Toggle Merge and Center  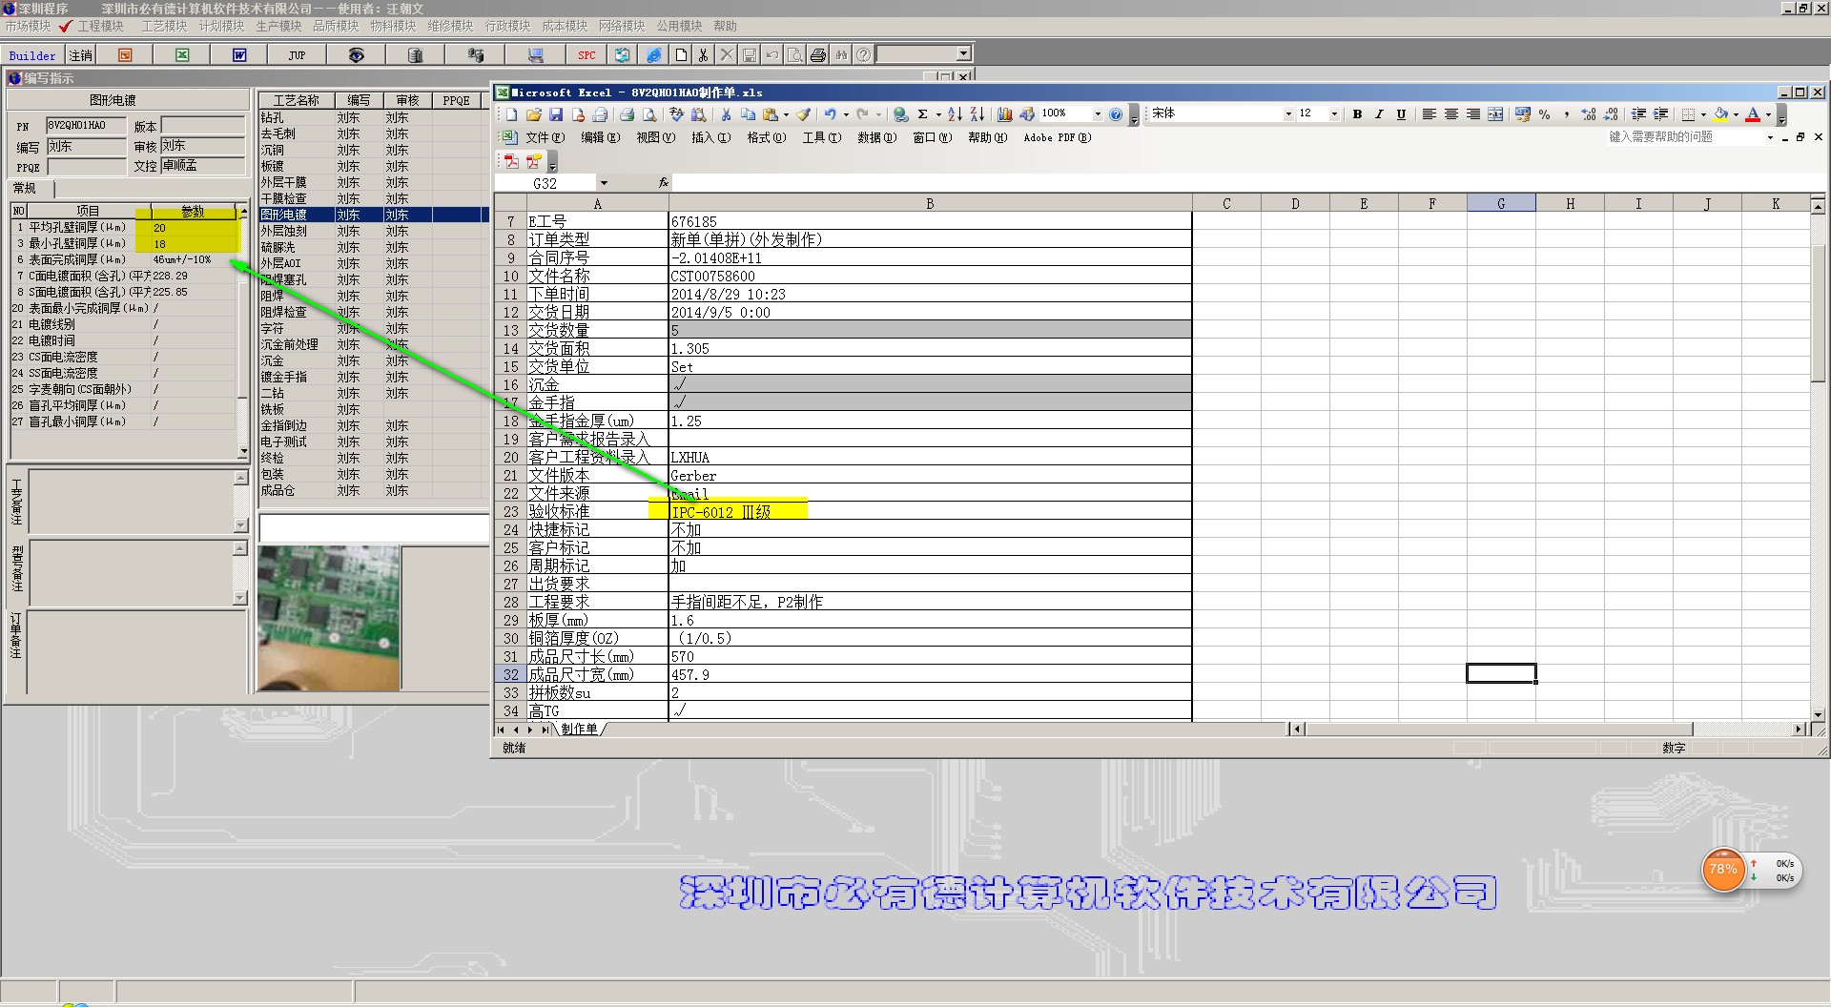(x=1495, y=114)
